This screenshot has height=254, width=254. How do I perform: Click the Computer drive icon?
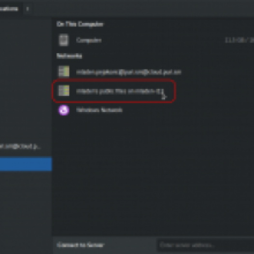64,40
